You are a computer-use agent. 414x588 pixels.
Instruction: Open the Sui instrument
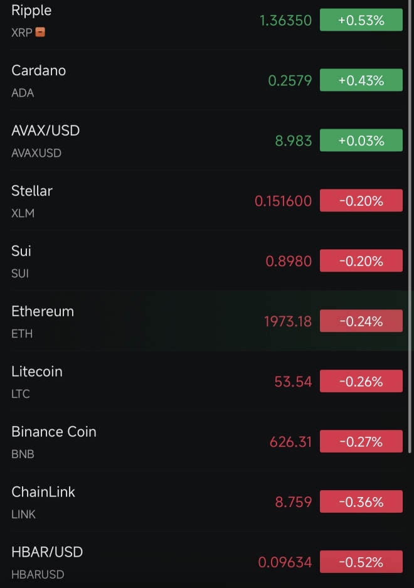pyautogui.click(x=207, y=261)
